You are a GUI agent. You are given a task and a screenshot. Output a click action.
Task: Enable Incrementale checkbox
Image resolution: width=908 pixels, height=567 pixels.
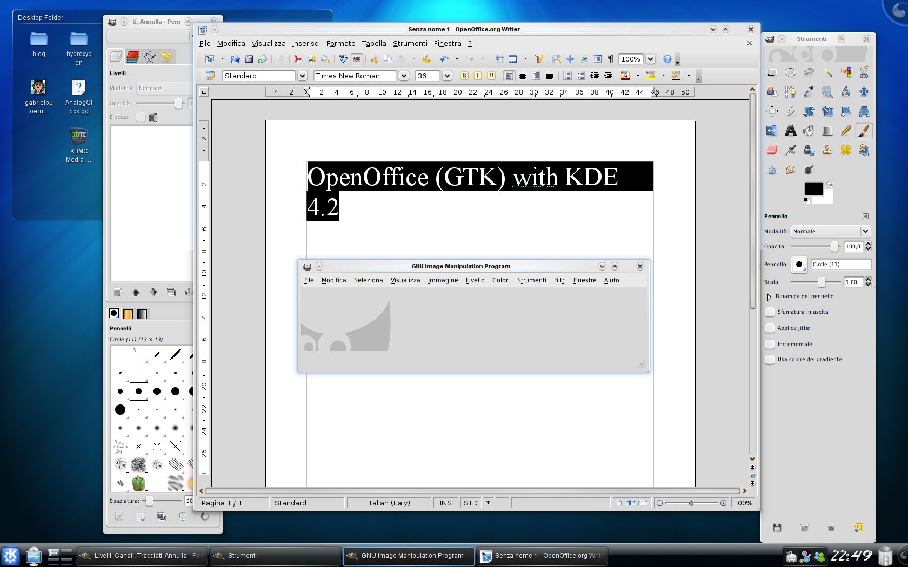770,344
